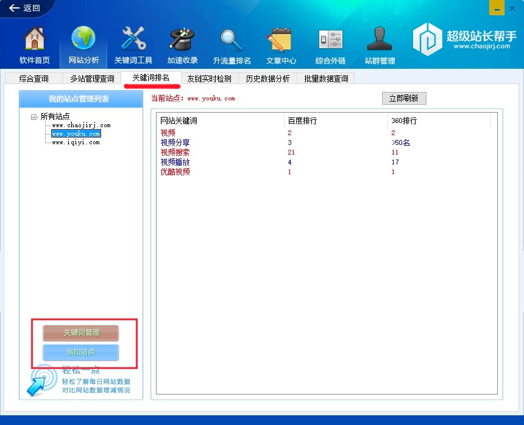
Task: Collapse the 所有站点 tree node
Action: 34,117
